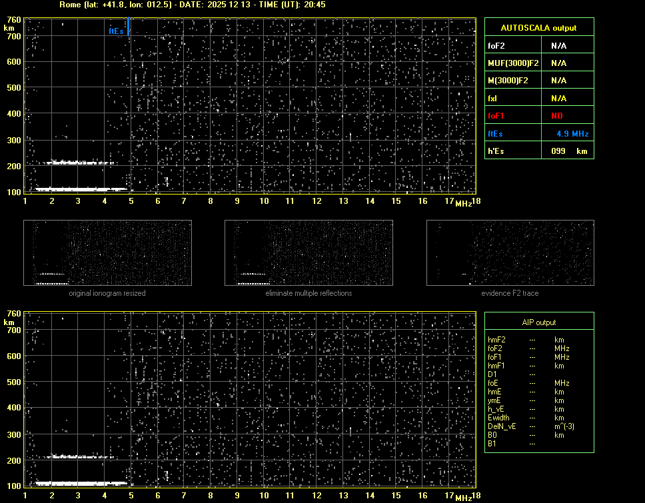
Task: Select the M(3000)F2 row label
Action: (508, 81)
